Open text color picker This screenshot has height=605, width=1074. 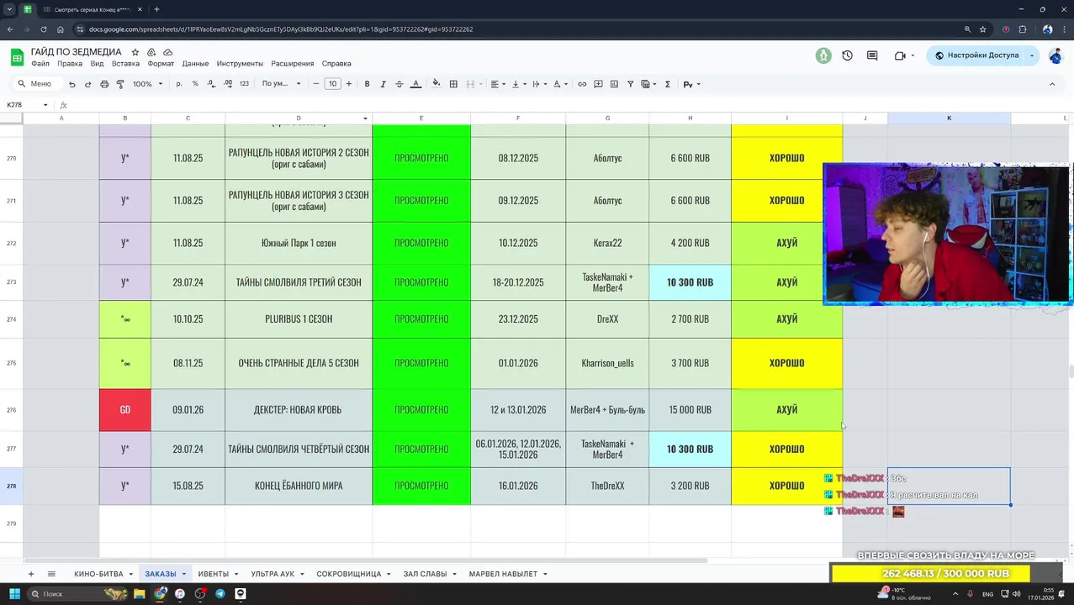tap(415, 84)
